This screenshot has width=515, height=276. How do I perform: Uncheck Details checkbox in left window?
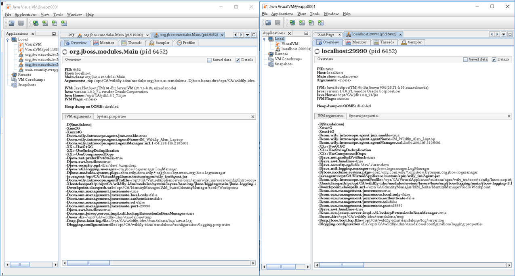(238, 60)
